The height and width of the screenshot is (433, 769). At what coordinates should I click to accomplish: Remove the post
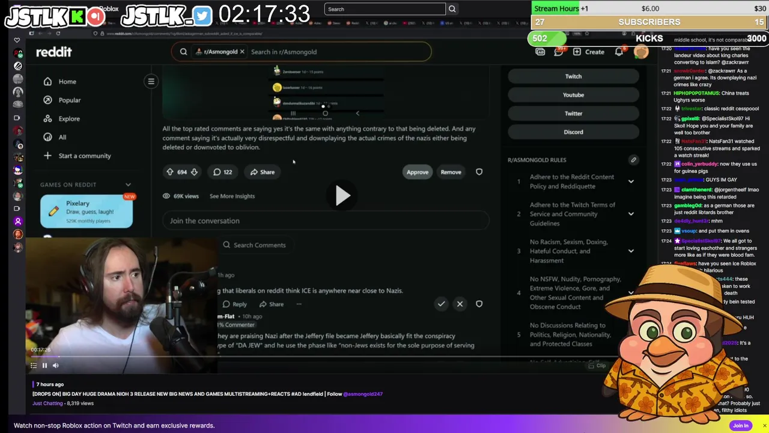click(451, 172)
